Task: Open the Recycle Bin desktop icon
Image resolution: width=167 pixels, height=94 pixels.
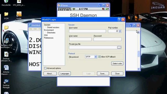Action: (6, 3)
